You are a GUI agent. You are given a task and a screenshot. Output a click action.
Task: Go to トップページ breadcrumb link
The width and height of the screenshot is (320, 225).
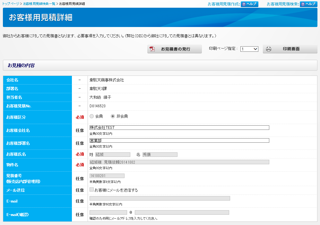(11, 4)
